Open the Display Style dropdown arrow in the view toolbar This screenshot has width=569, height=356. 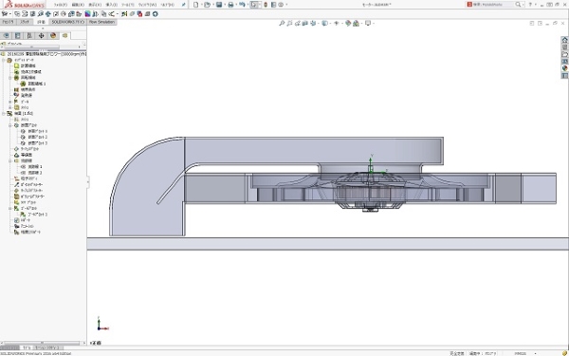click(330, 23)
